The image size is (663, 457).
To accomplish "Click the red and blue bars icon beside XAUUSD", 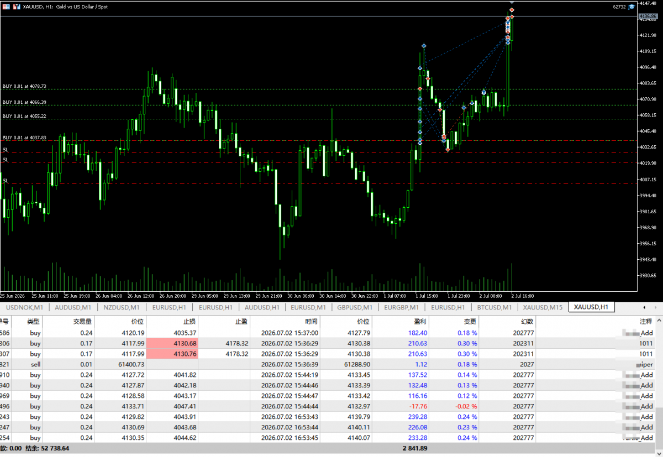I will 17,7.
